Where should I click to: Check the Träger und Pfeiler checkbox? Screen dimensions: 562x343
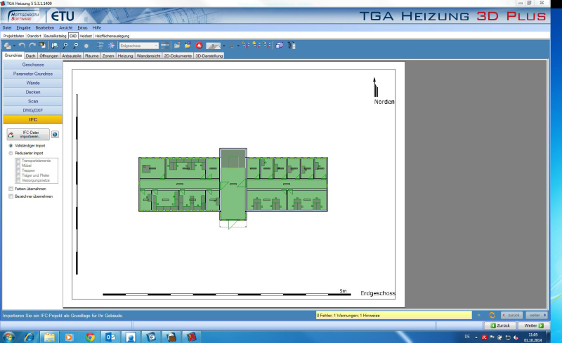coord(18,175)
